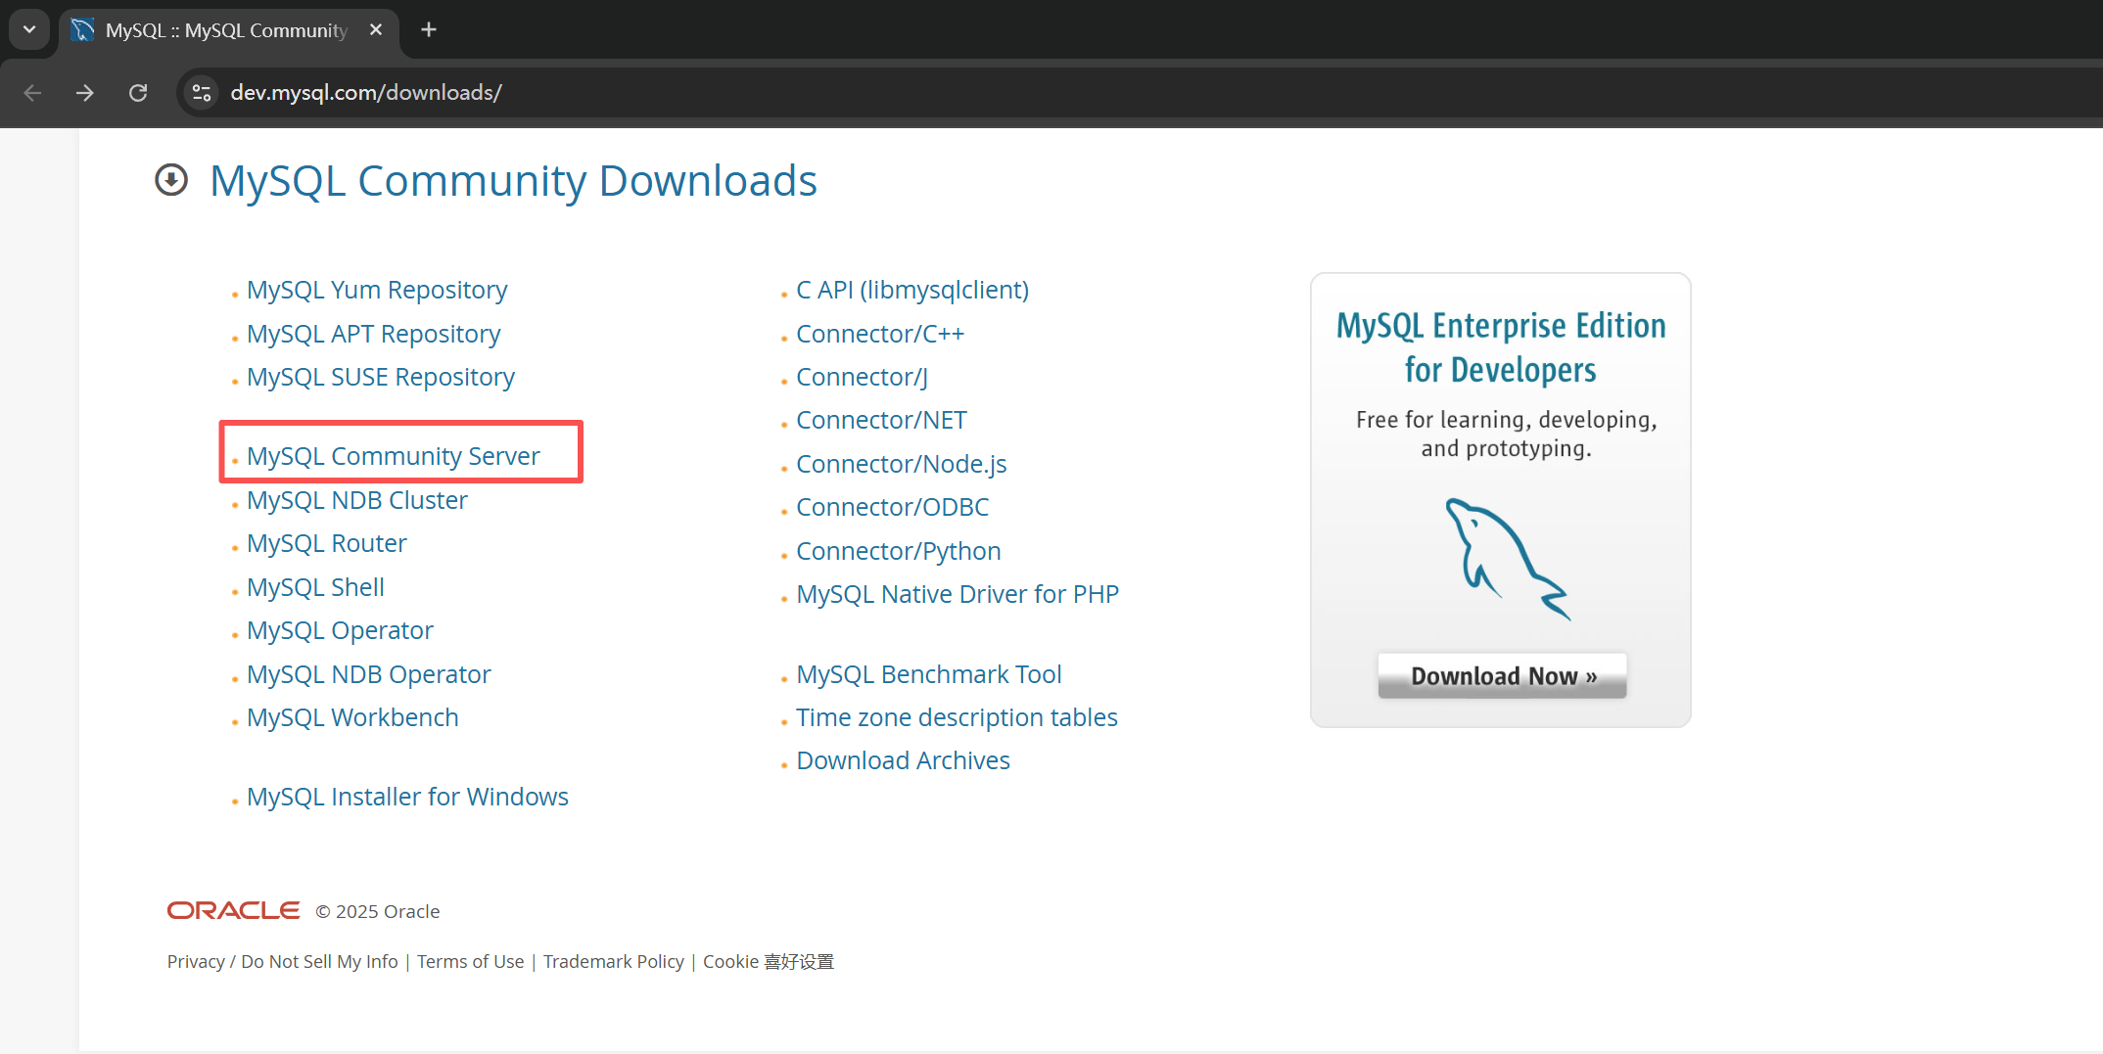Open MySQL Community Server link
This screenshot has width=2103, height=1054.
point(393,457)
